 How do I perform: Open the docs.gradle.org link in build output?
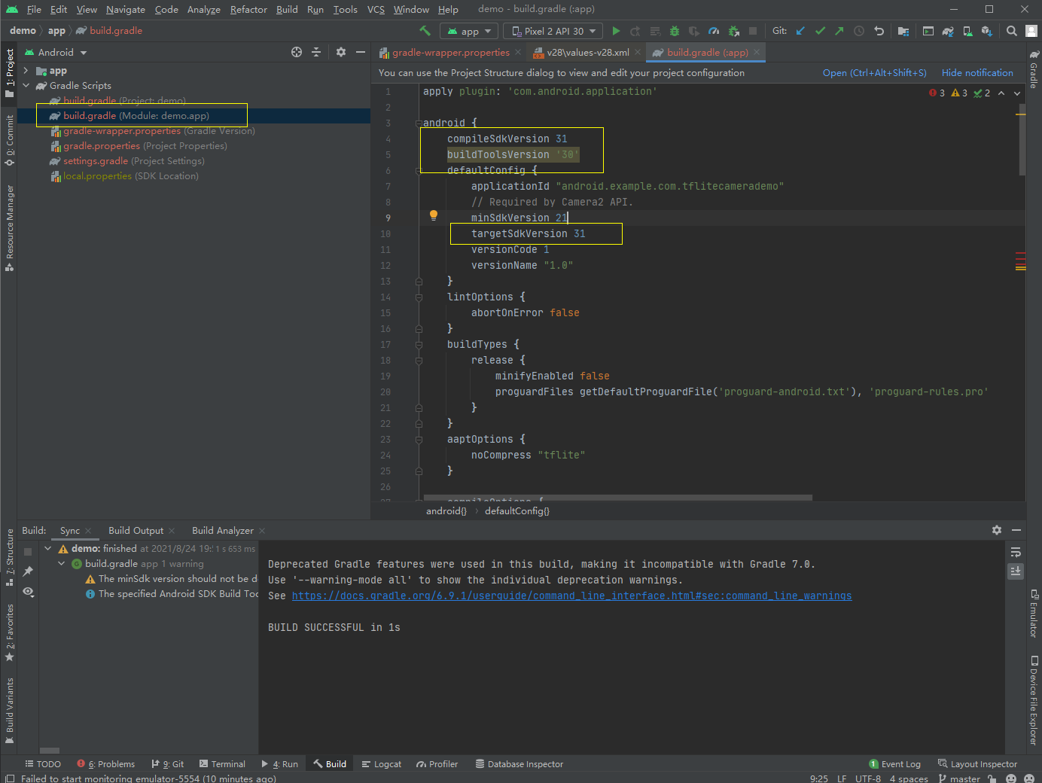pyautogui.click(x=571, y=596)
